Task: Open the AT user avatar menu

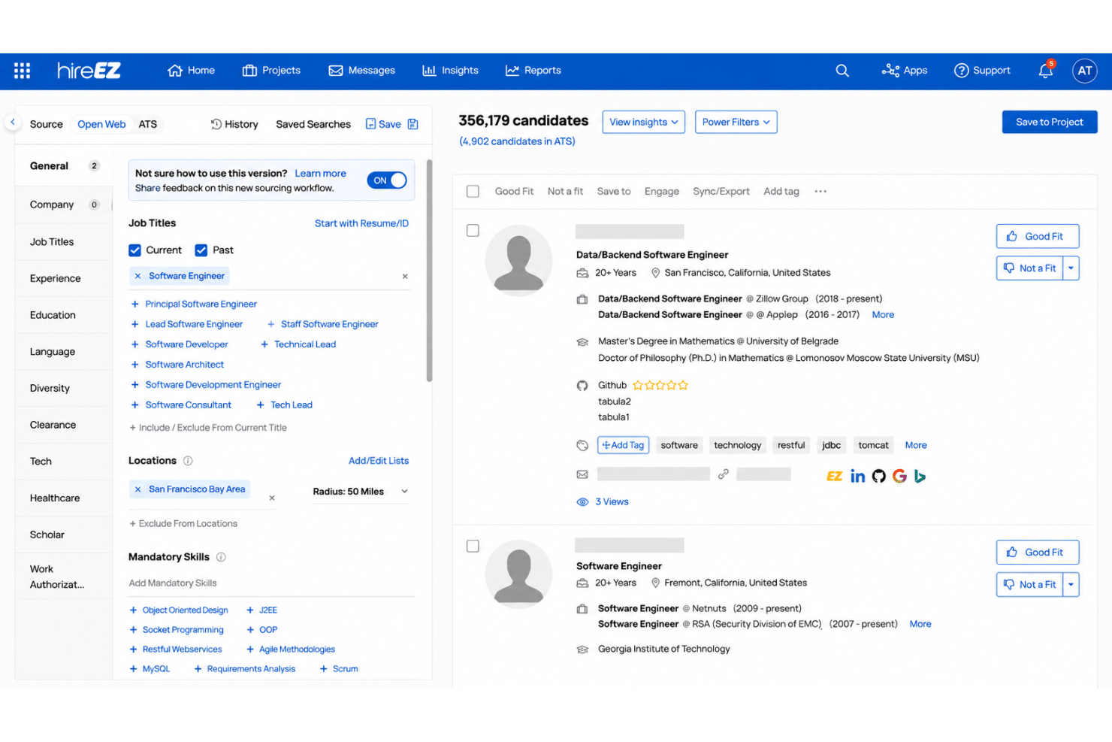Action: (1084, 71)
